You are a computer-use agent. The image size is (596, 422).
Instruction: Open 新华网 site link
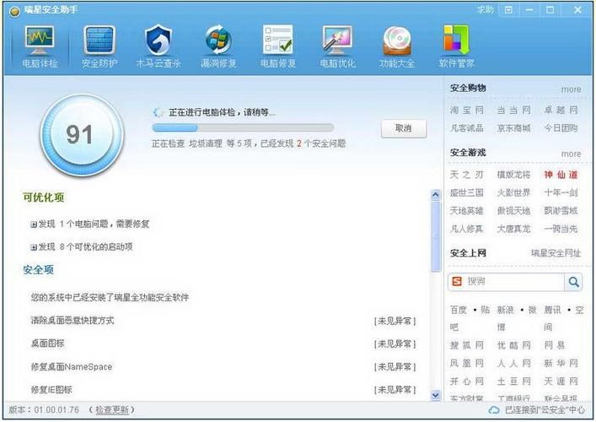point(561,364)
